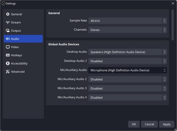Open the Mic/Auxiliary Audio 4 dropdown
This screenshot has width=177, height=131.
click(128, 98)
